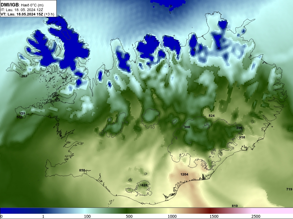Click the 958 value label

(242, 137)
